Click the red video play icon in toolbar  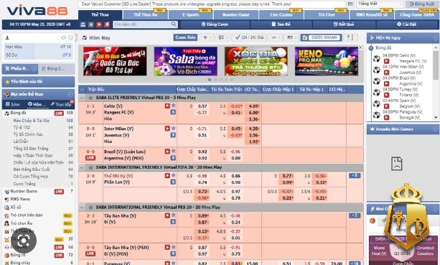click(99, 24)
